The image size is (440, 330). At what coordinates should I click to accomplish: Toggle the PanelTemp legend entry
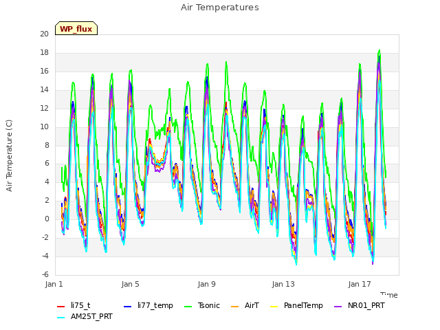(x=296, y=305)
